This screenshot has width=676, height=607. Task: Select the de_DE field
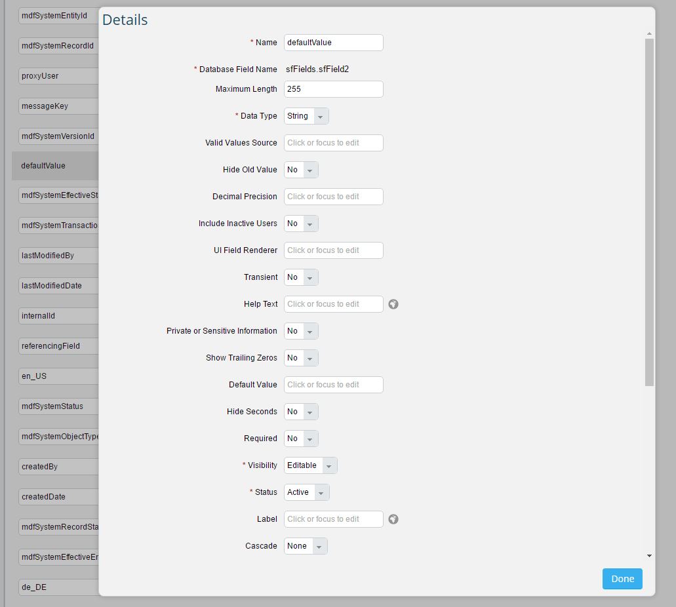(x=58, y=587)
